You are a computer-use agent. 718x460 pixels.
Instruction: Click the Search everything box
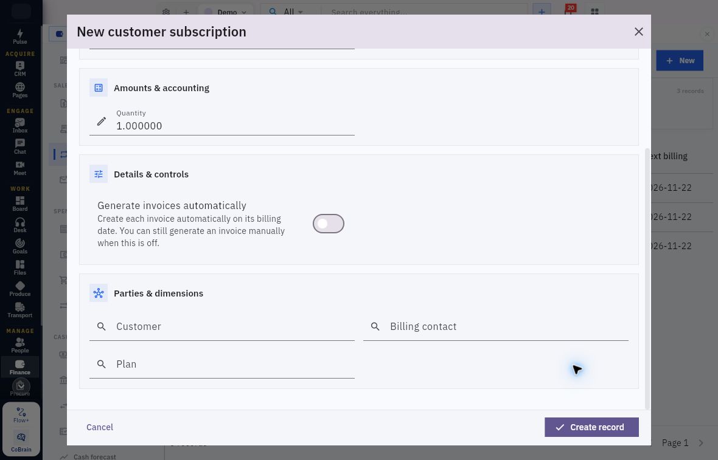[425, 12]
